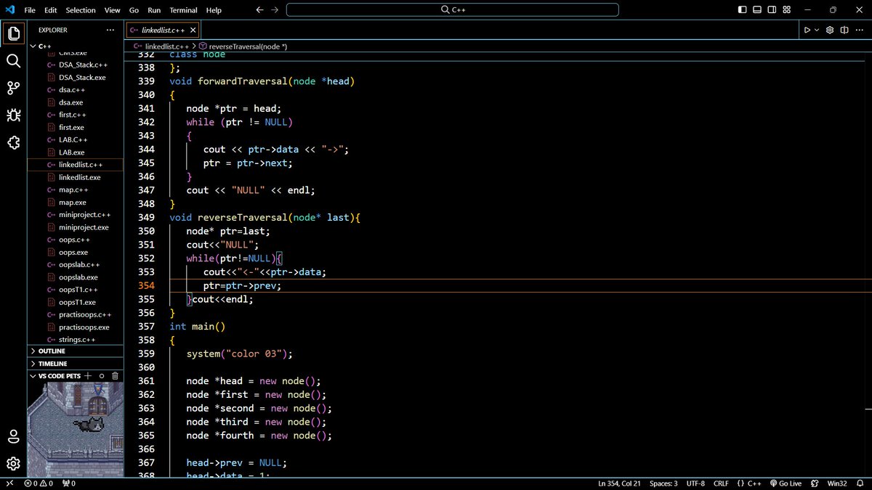Select linkedlist.exe in Explorer
This screenshot has width=872, height=490.
[76, 177]
